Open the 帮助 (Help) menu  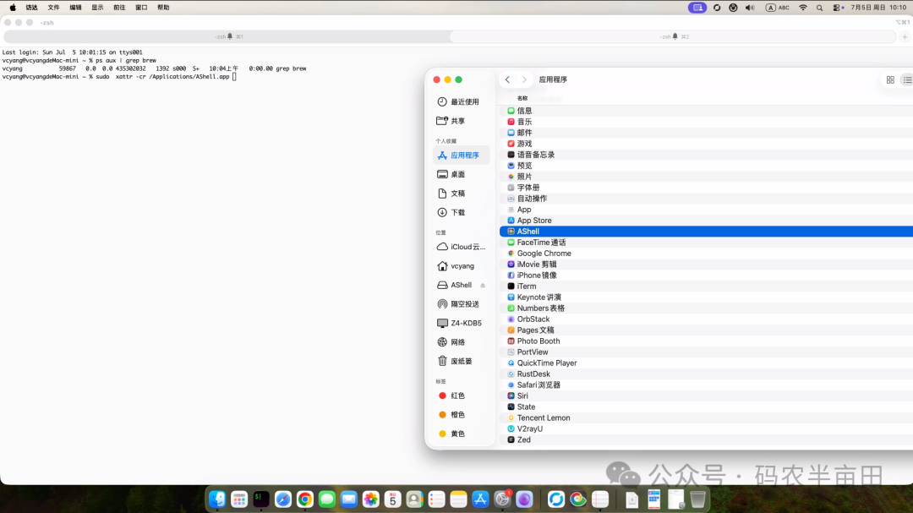164,8
